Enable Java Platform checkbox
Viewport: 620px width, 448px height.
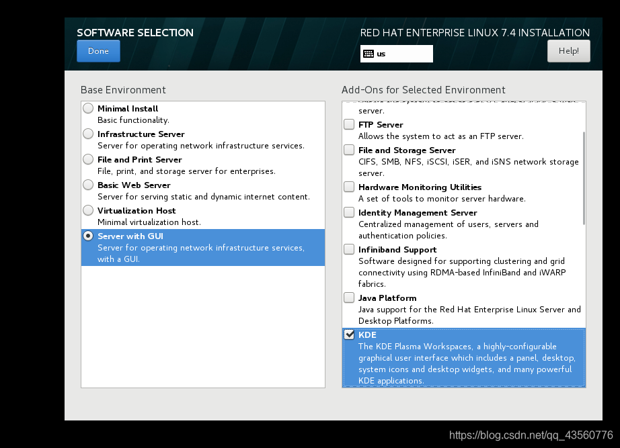coord(349,298)
